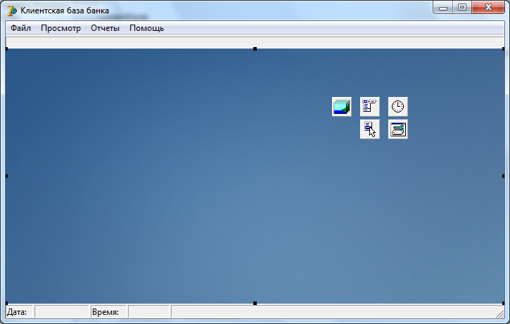Click the resize grip in the status bar corner
The width and height of the screenshot is (510, 324).
point(500,313)
